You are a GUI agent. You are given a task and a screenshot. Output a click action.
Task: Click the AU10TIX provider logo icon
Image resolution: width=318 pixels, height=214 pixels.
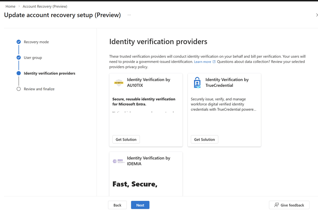click(119, 82)
